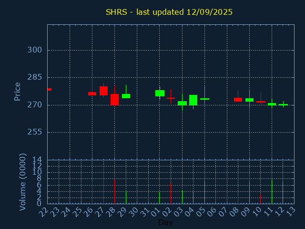Click the green volume bar on day 11

click(272, 192)
